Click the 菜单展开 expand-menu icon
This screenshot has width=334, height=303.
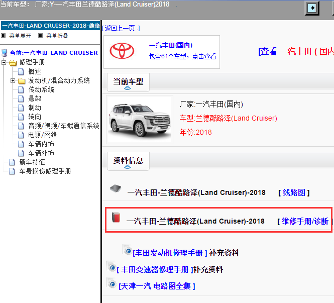tap(3, 35)
